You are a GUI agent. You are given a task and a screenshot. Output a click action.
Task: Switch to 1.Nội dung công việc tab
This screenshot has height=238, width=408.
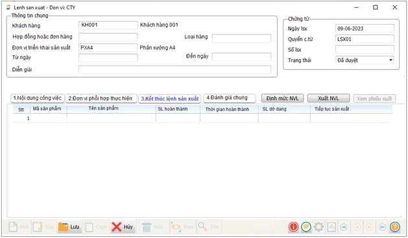(38, 98)
